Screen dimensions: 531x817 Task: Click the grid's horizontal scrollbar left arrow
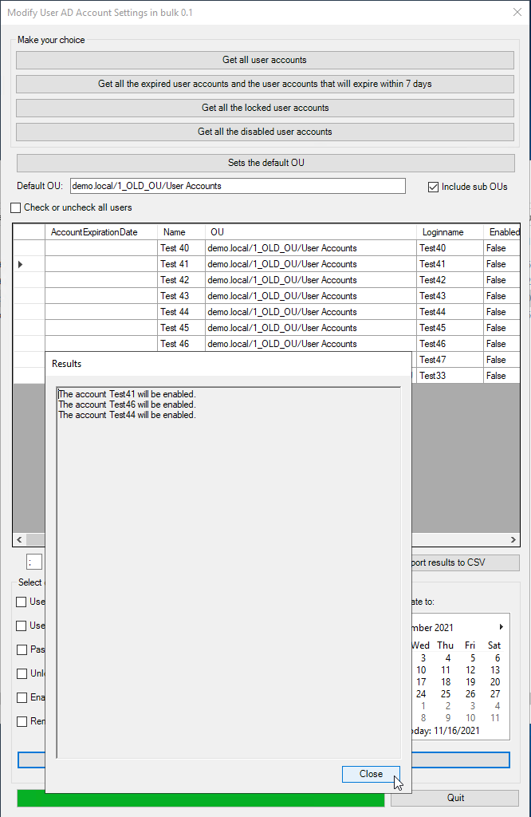[20, 540]
